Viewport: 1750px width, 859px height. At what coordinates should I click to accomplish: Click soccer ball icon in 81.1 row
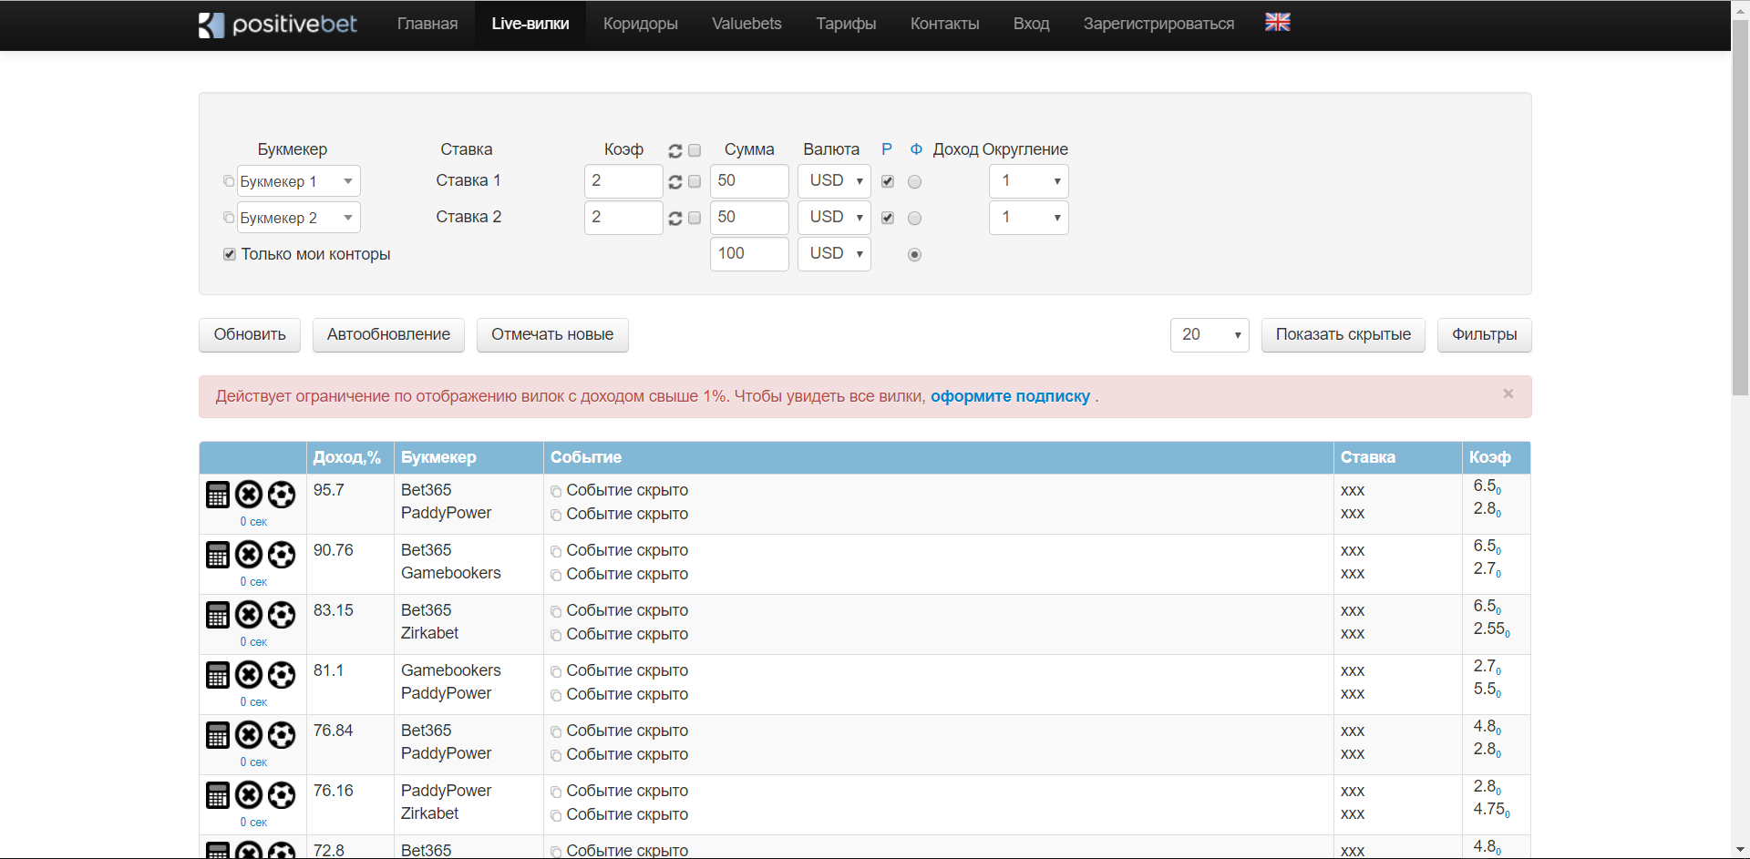(282, 675)
